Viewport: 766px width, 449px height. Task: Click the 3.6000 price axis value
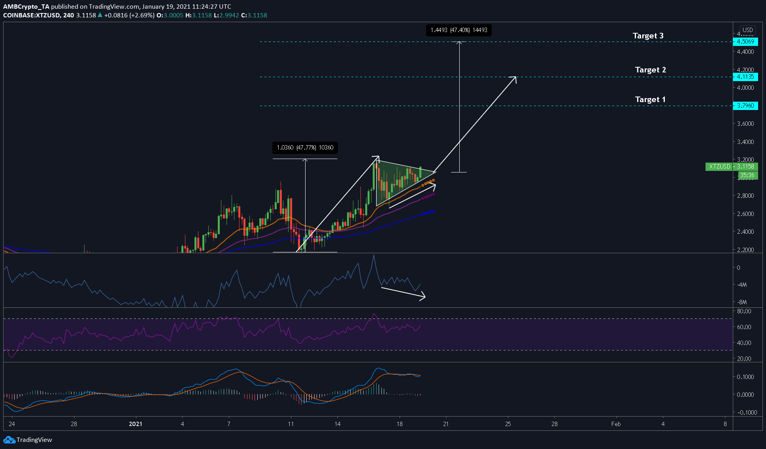[745, 123]
